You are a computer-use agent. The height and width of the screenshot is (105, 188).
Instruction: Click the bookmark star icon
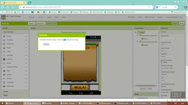(x=2, y=12)
